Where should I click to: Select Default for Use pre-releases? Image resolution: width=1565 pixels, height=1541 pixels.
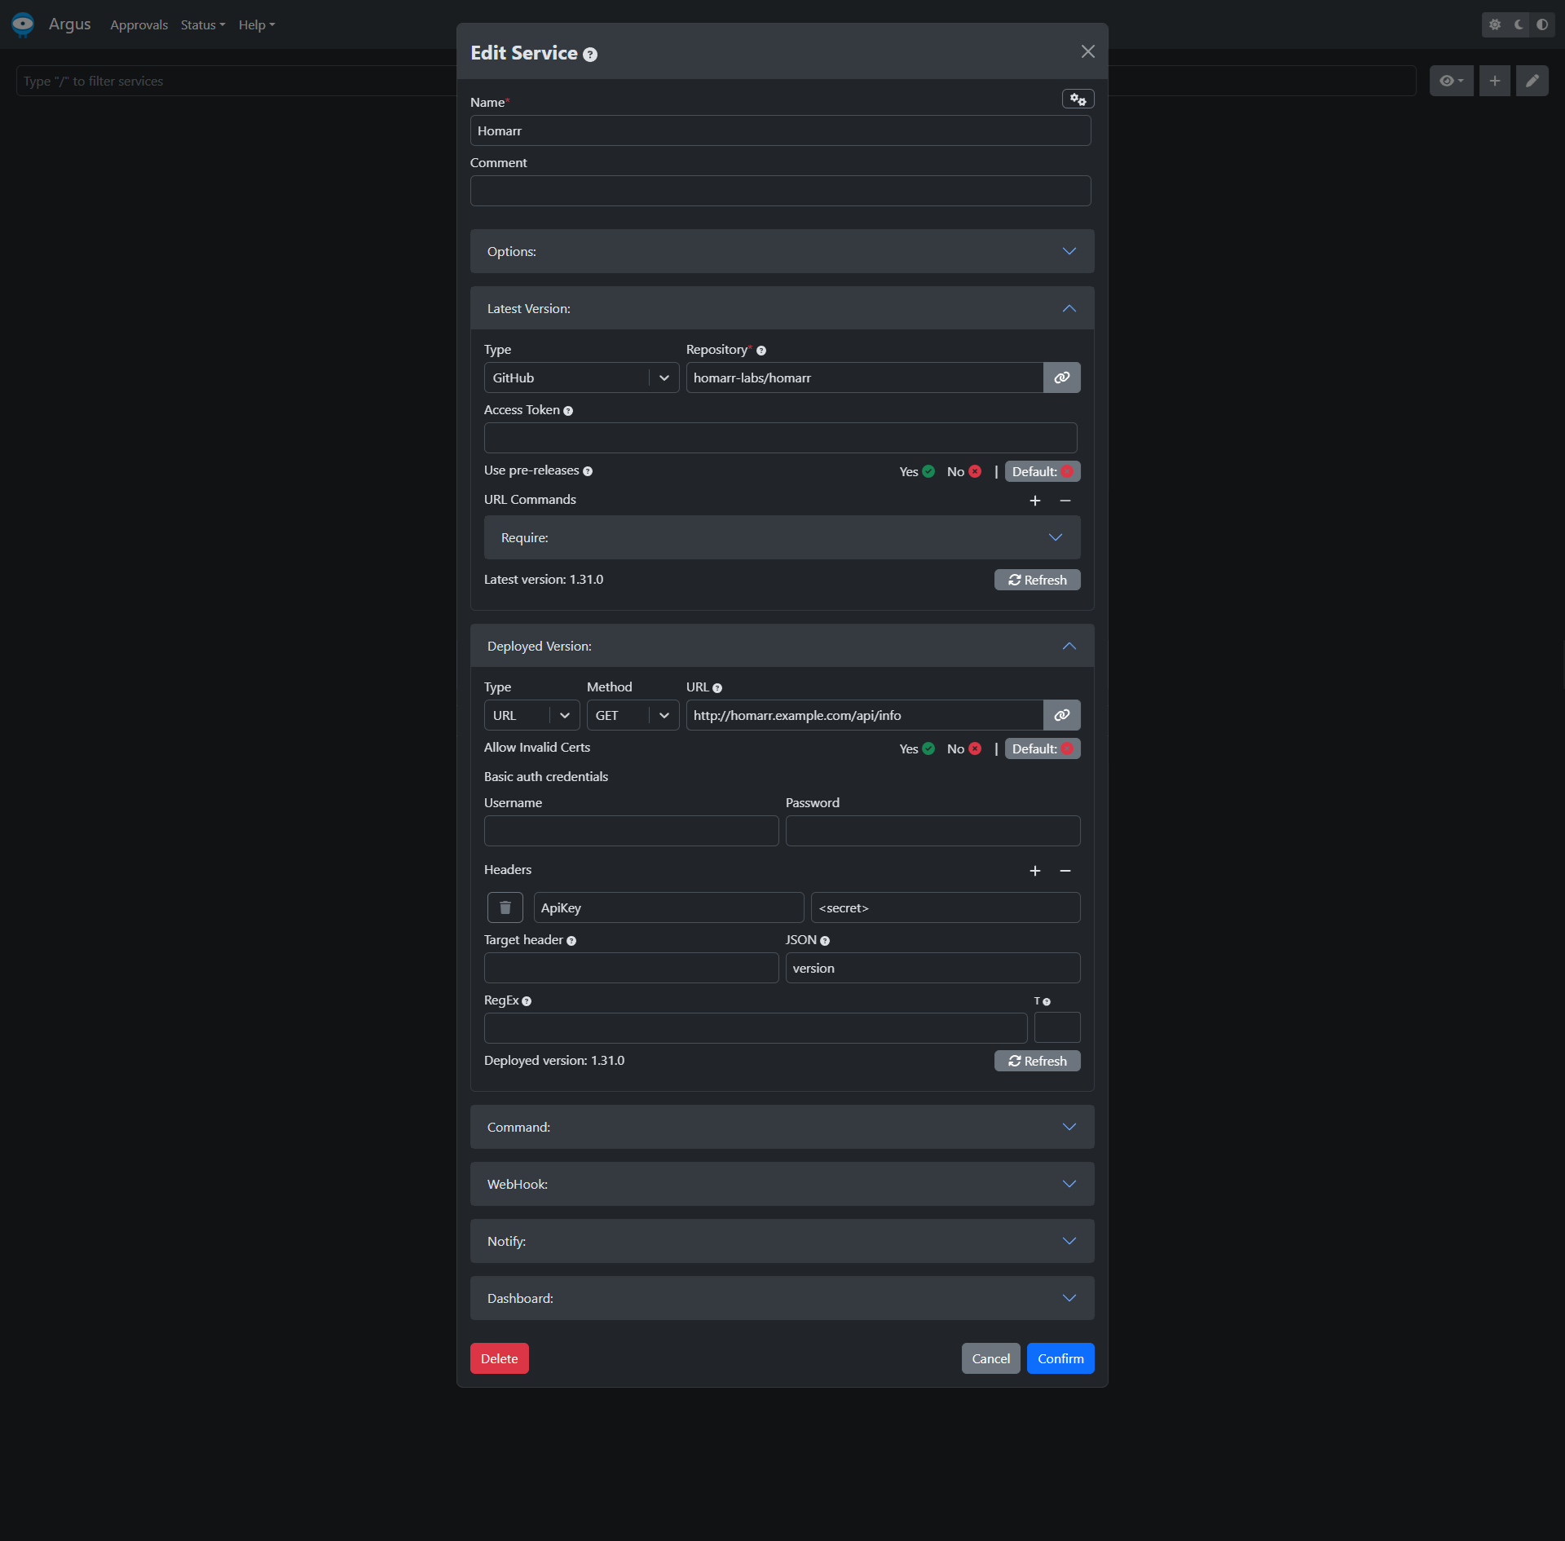1042,471
